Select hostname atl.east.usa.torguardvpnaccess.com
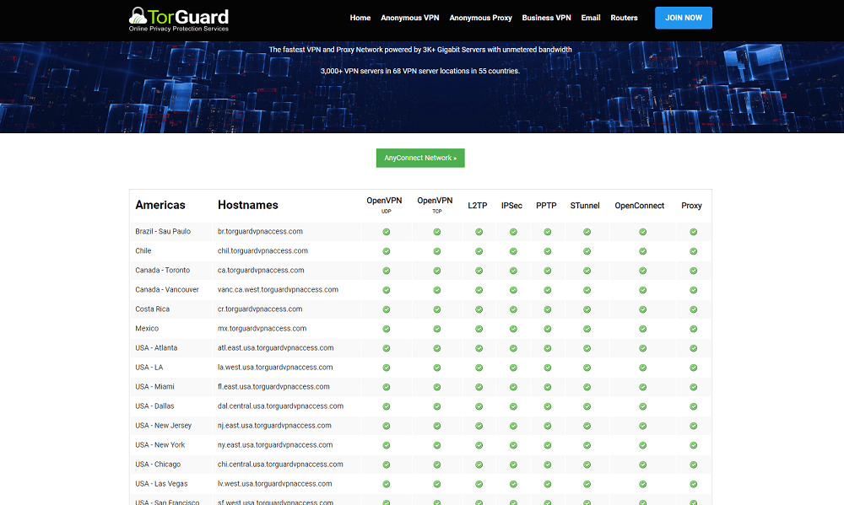Viewport: 844px width, 505px height. click(276, 347)
